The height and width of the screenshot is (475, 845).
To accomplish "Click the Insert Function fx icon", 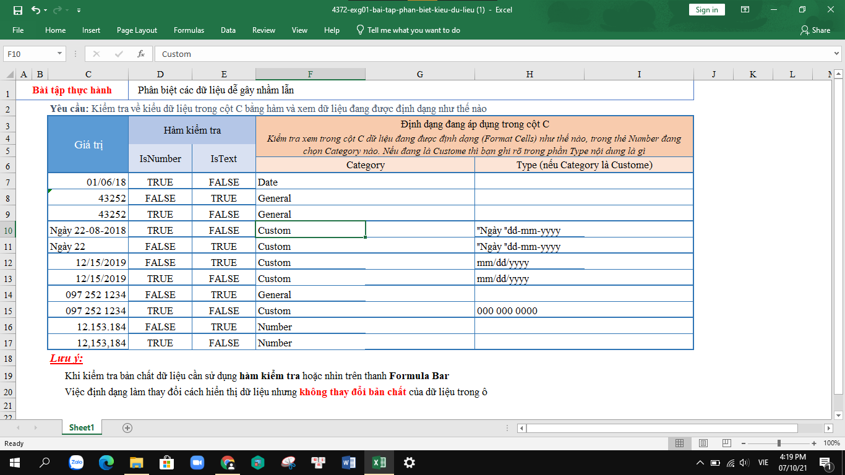I will point(141,54).
